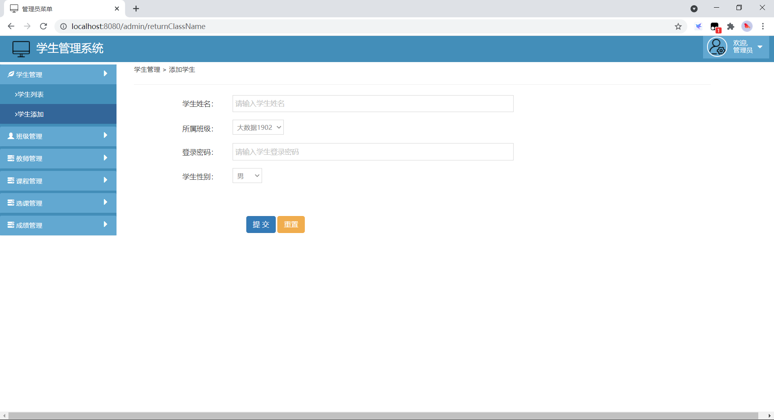Click the 重置 reset button
This screenshot has height=420, width=774.
(x=291, y=225)
